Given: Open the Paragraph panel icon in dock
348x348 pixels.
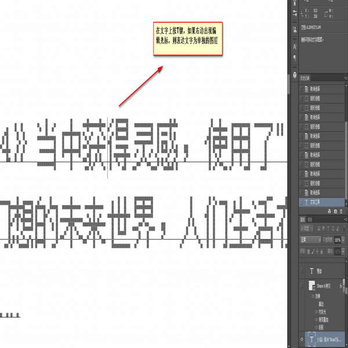Looking at the screenshot, I should [295, 58].
